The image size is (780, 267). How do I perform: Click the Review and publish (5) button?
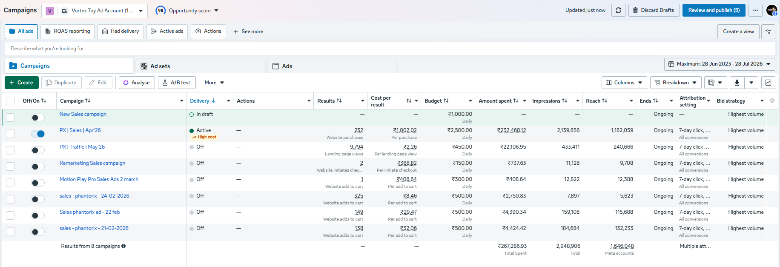pyautogui.click(x=714, y=10)
